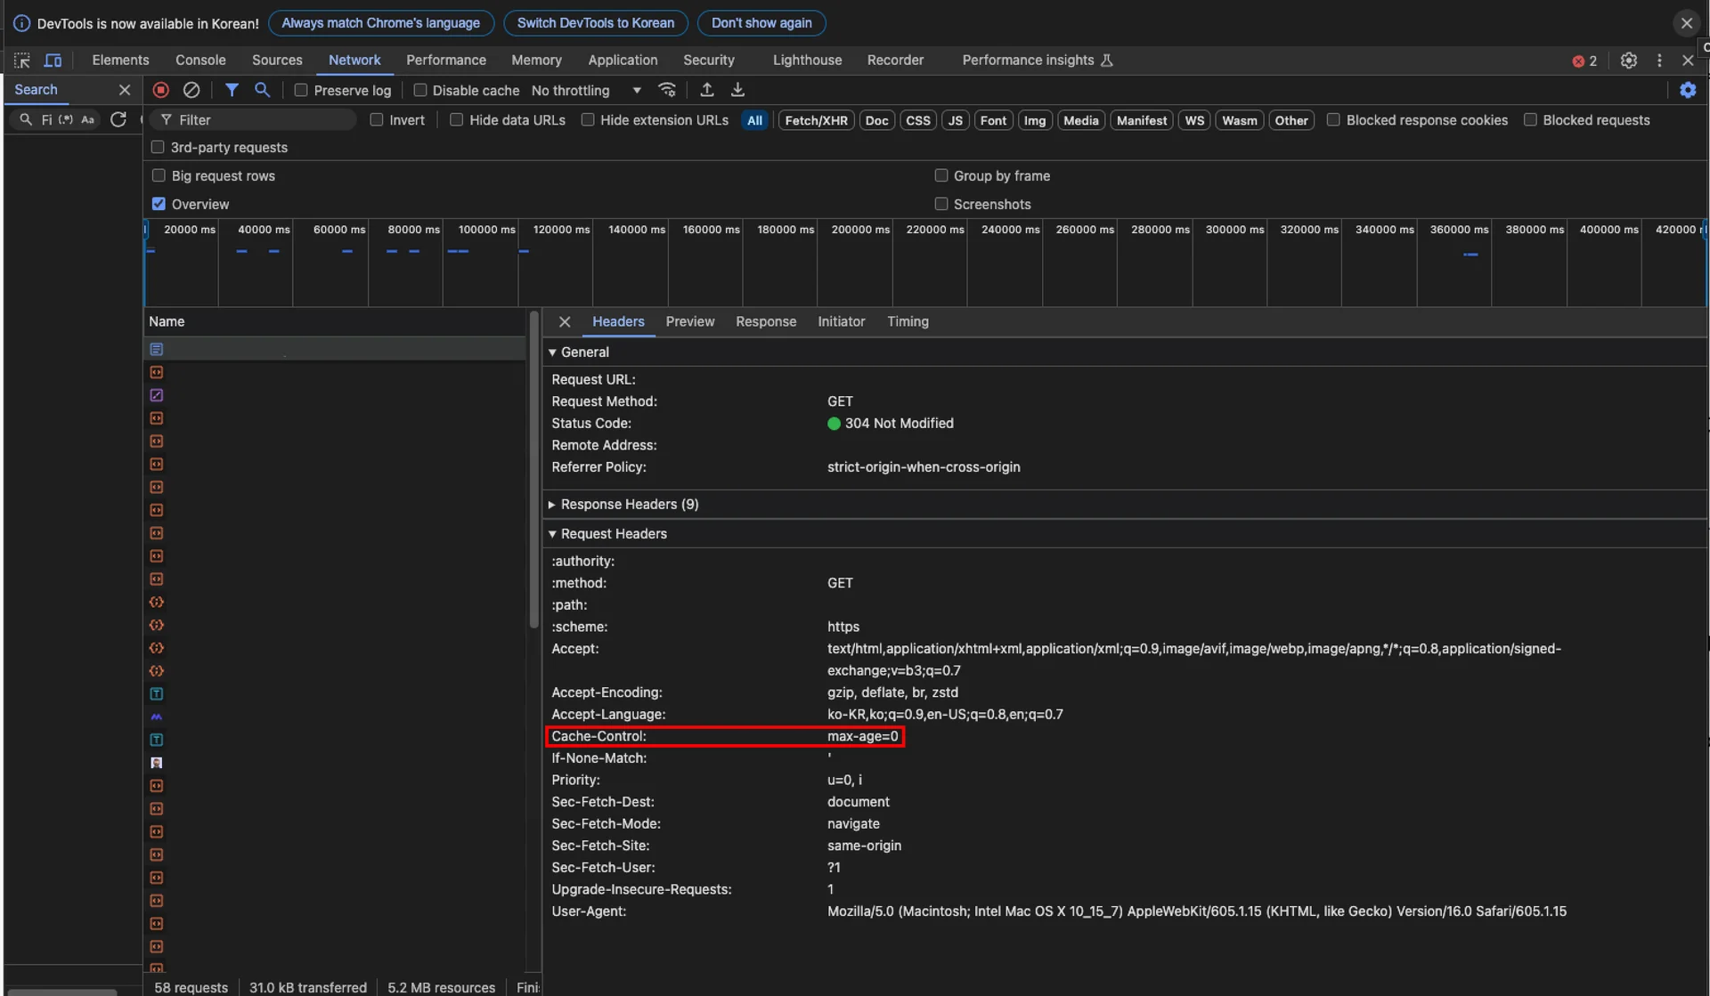Select the Fetch/XHR filter button
Screen dimensions: 1710x996
point(816,120)
